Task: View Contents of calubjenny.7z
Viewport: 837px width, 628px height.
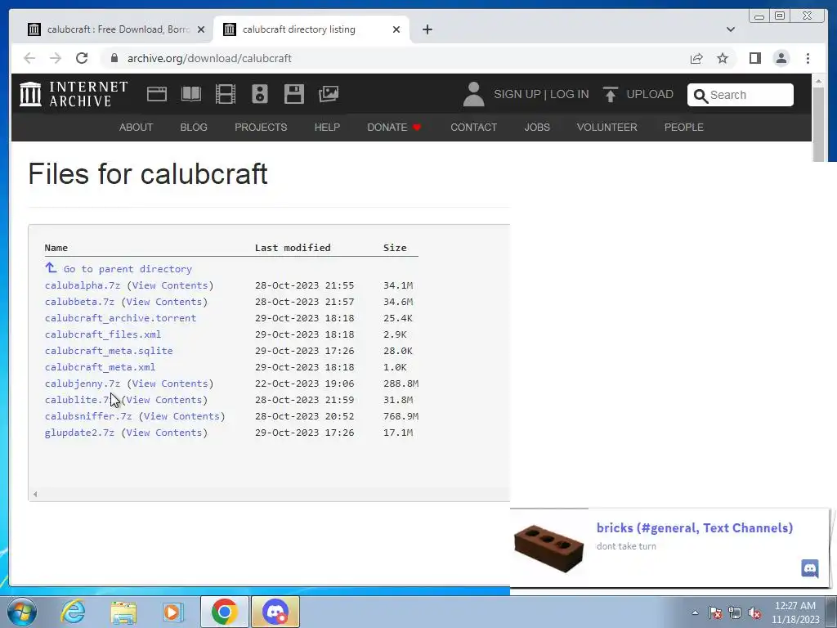Action: (170, 384)
